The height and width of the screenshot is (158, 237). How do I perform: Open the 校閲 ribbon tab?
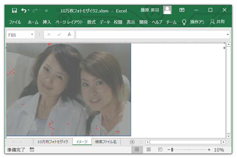pos(118,22)
